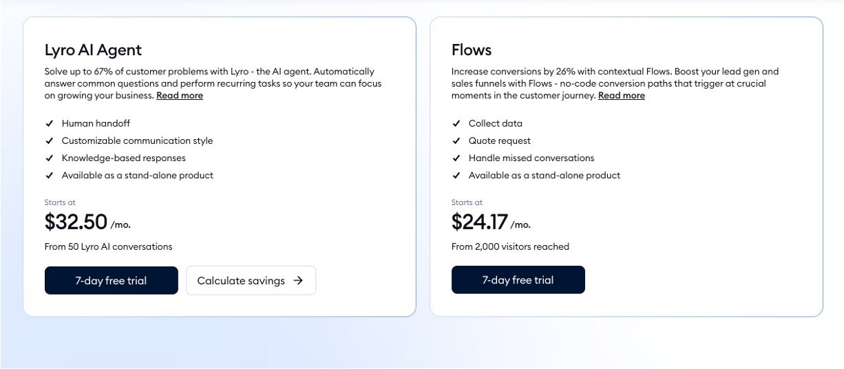This screenshot has width=844, height=369.
Task: Click the $24.17 price text
Action: coord(480,222)
